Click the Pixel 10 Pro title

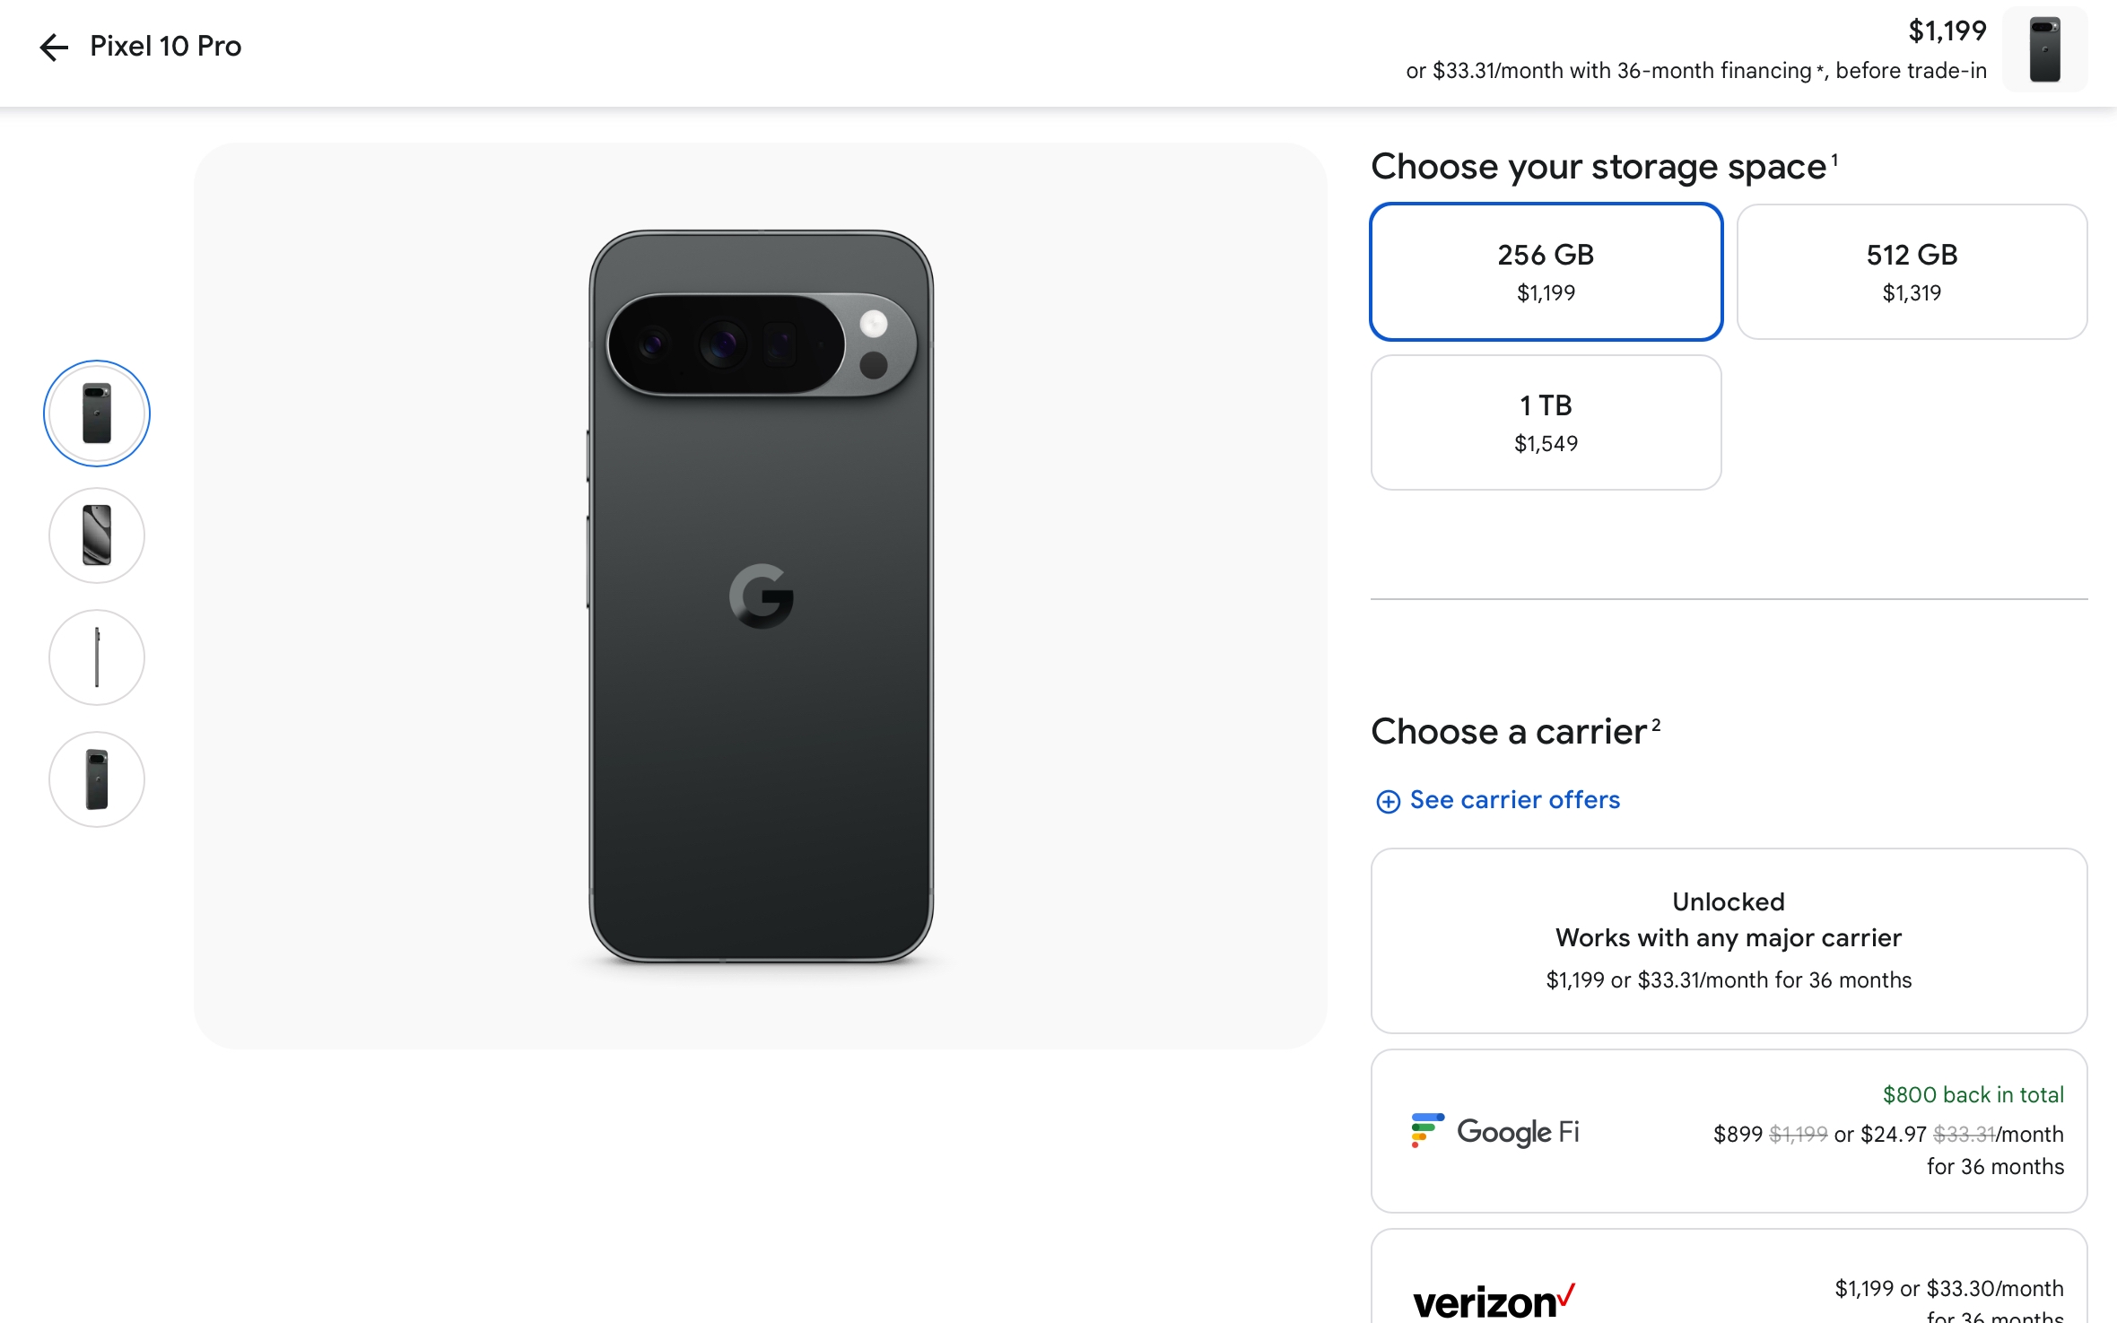166,46
